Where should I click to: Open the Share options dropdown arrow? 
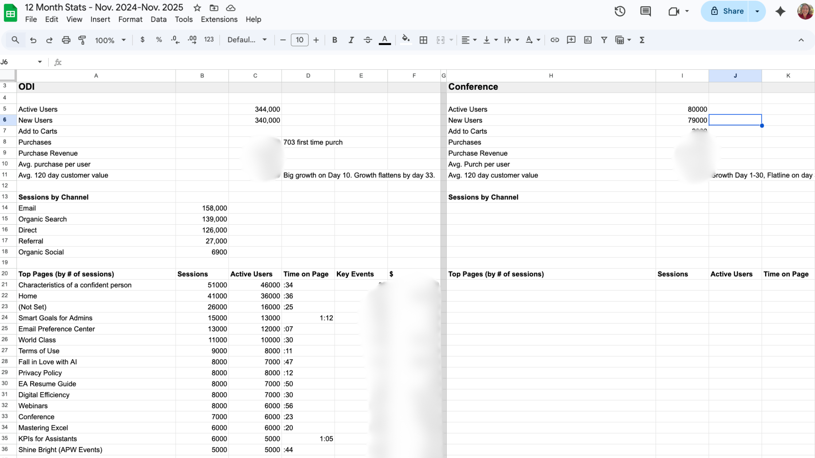[757, 11]
